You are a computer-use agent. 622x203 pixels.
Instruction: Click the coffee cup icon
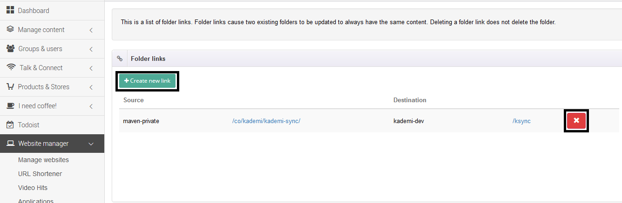click(10, 105)
